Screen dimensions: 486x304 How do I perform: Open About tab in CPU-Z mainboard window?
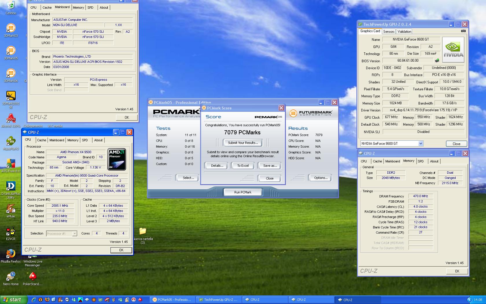click(x=104, y=8)
